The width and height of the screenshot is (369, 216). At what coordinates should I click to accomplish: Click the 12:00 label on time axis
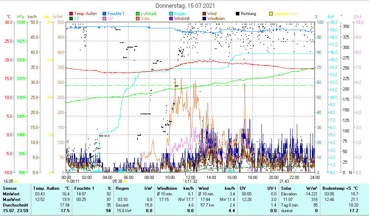pyautogui.click(x=190, y=177)
